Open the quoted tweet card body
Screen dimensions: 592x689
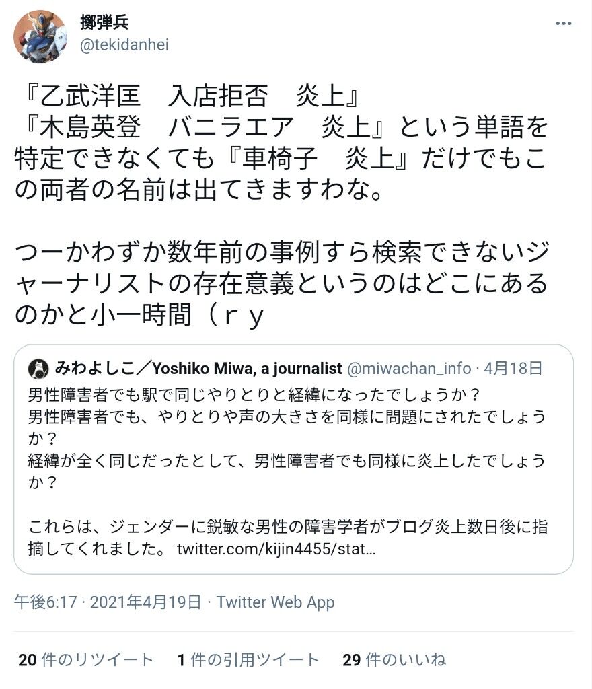pos(293,459)
